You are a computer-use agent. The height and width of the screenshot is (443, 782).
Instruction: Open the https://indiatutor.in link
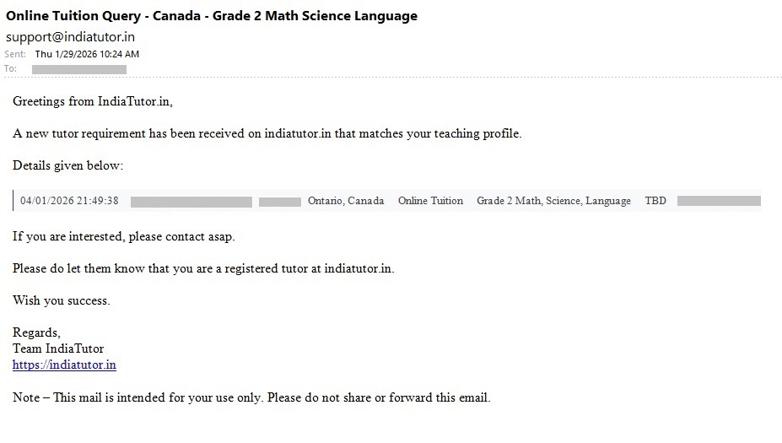pyautogui.click(x=64, y=365)
